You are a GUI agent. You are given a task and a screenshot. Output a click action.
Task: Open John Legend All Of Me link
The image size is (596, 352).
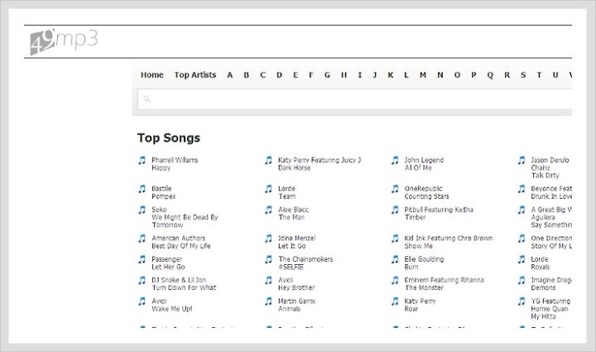[424, 164]
